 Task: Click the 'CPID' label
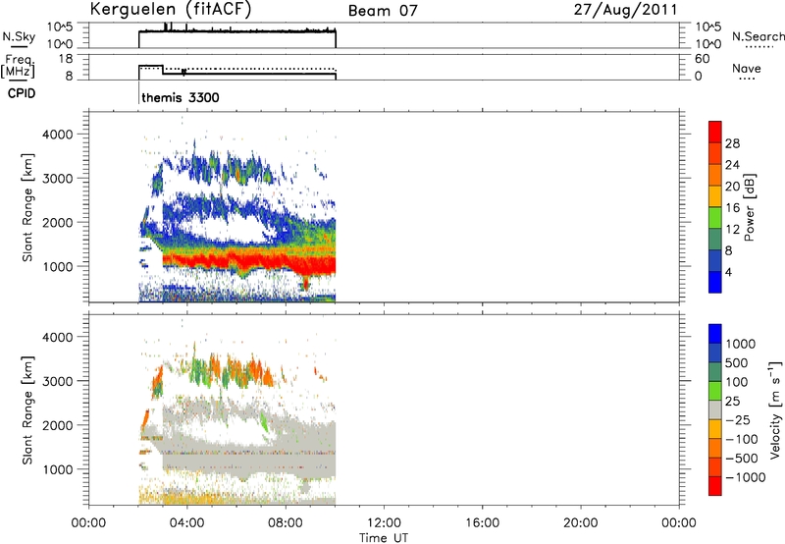click(22, 93)
